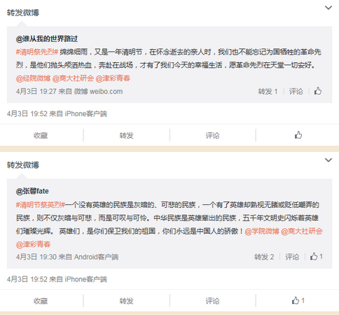The width and height of the screenshot is (339, 315).
Task: Open the #清明祭先烈# hashtag topic
Action: coord(37,52)
